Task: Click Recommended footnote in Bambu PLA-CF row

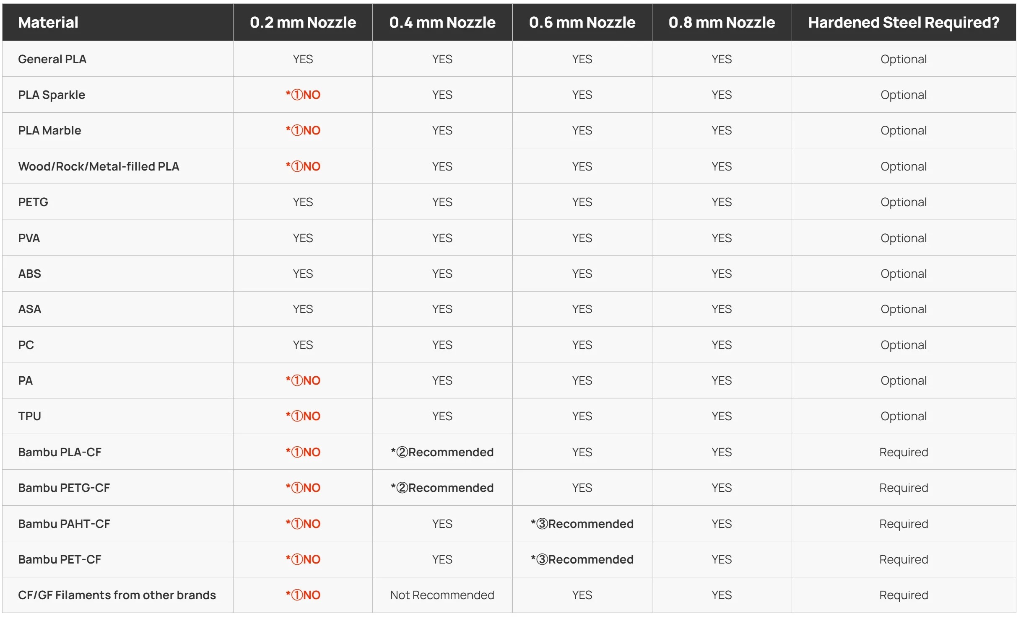Action: click(442, 452)
